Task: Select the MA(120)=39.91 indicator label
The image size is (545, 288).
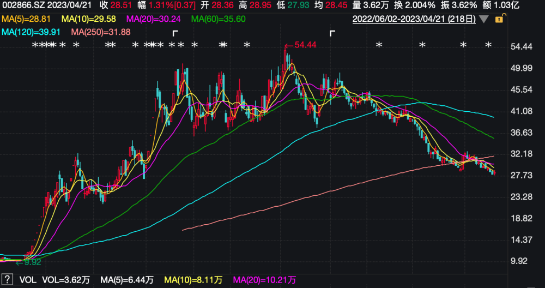Action: point(31,32)
